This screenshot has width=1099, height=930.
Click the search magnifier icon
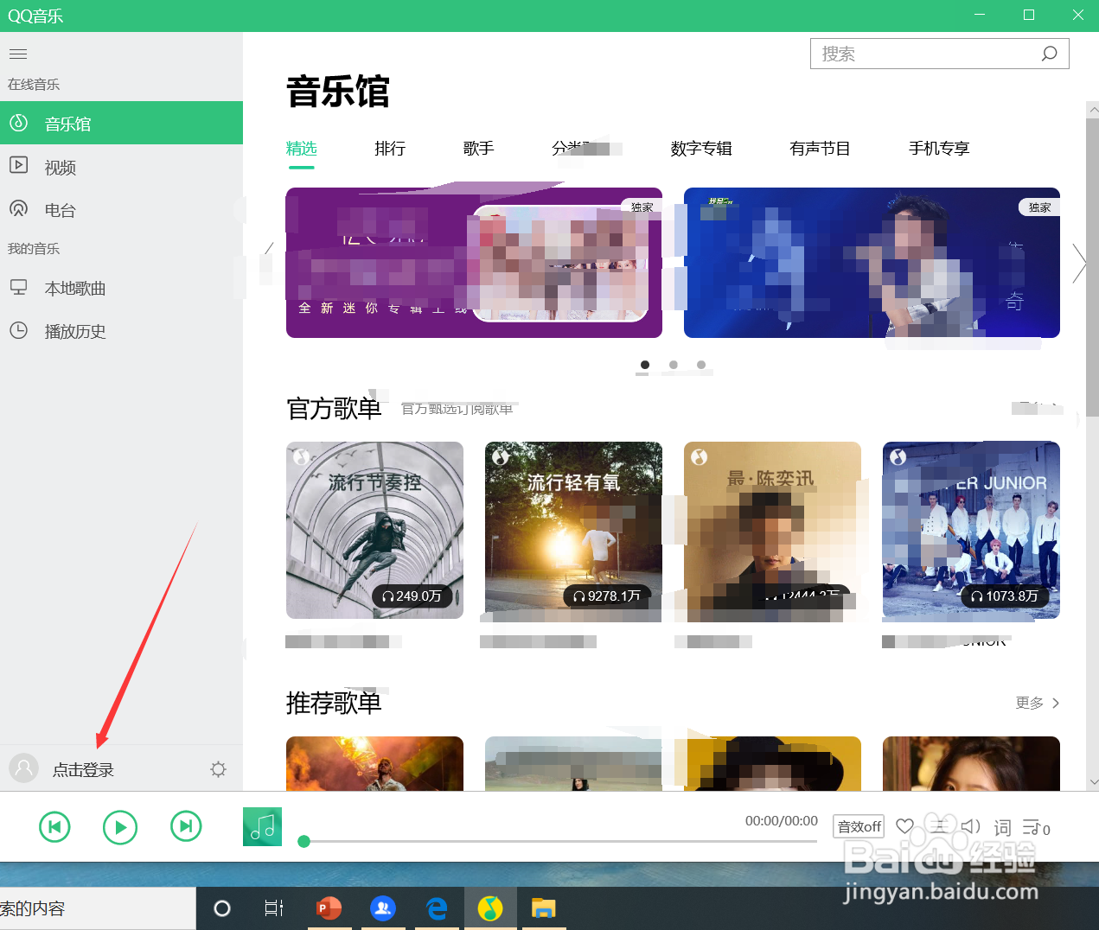point(1049,54)
